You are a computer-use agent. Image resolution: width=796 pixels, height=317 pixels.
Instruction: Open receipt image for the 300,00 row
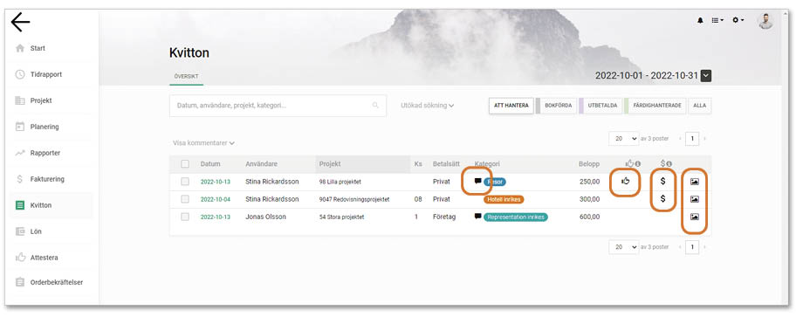[695, 199]
